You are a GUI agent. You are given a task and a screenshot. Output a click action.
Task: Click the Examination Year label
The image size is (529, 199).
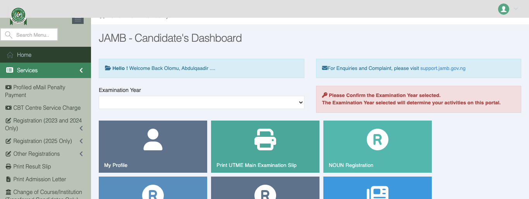(x=120, y=90)
